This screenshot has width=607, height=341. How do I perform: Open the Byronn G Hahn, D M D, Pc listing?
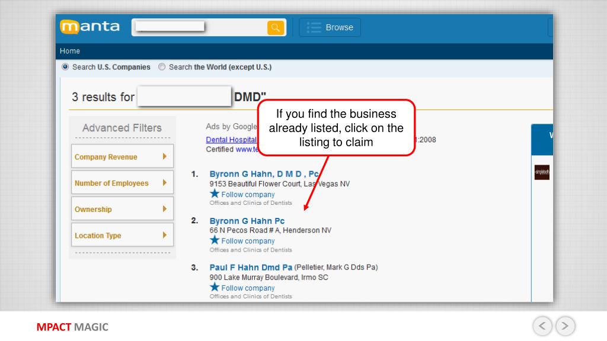[x=264, y=174]
